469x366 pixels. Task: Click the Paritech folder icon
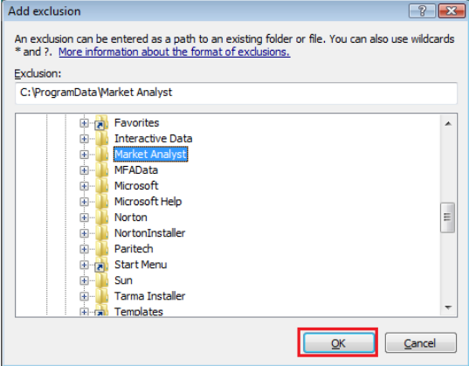point(102,249)
